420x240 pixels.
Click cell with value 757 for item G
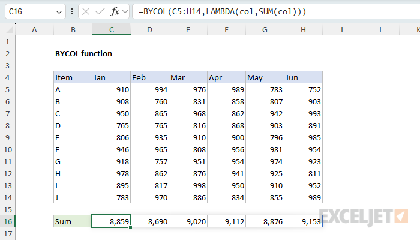click(150, 162)
